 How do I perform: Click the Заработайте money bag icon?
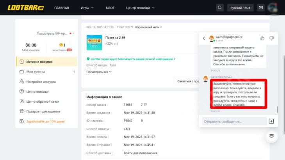(x=21, y=121)
